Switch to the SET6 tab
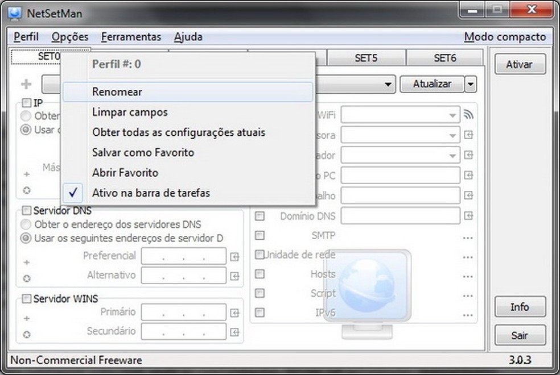 click(445, 58)
